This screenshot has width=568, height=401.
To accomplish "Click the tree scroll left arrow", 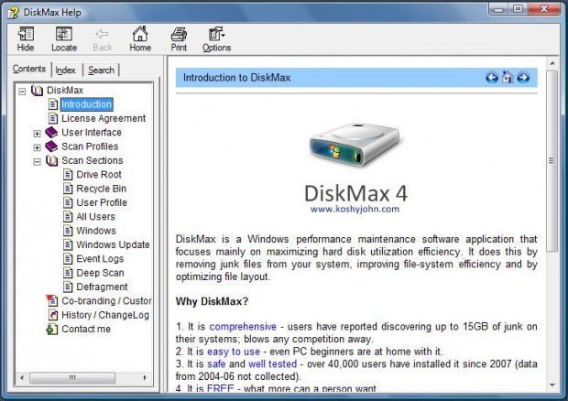I will click(22, 378).
